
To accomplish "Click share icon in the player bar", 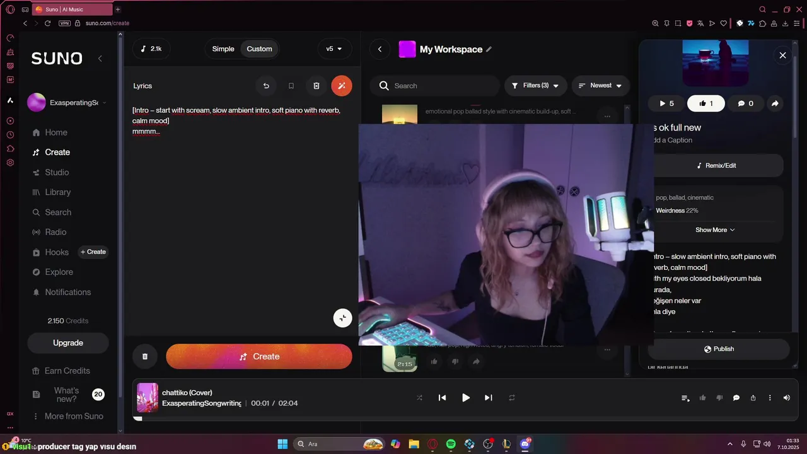I will click(753, 398).
